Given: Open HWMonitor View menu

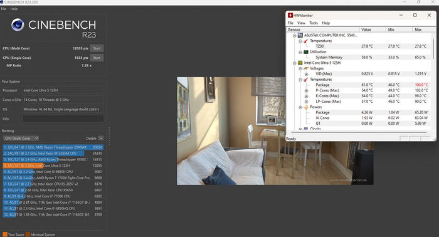Looking at the screenshot, I should [x=301, y=23].
